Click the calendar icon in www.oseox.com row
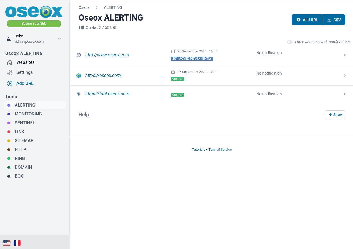This screenshot has height=249, width=353. coord(173,51)
